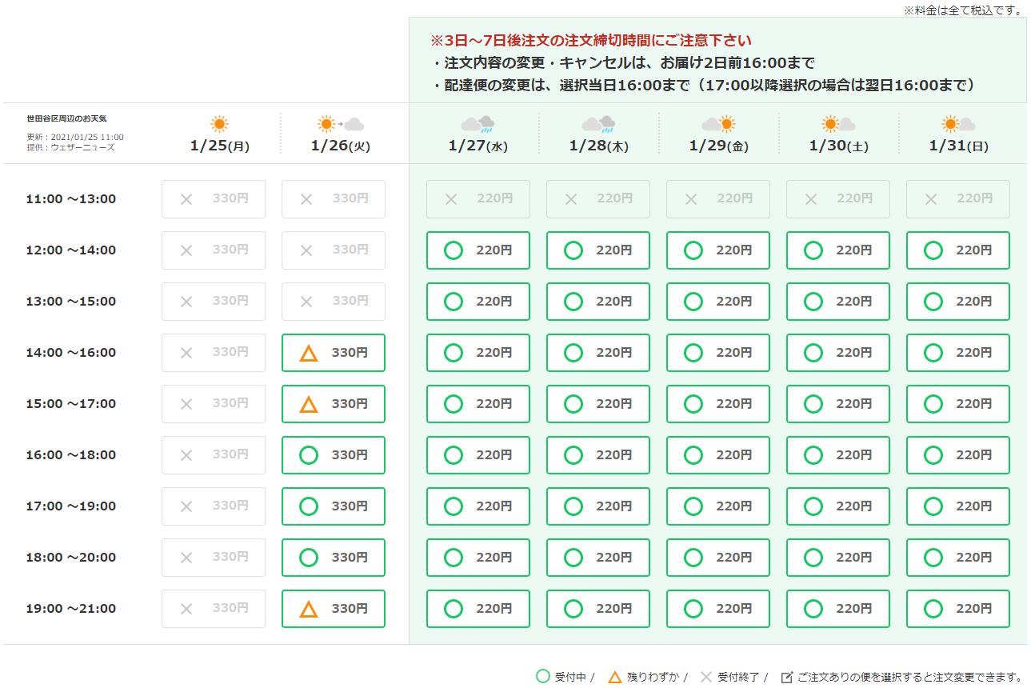Choose 1/30 16:00~18:00 delivery slot
Viewport: 1031px width, 688px height.
838,455
